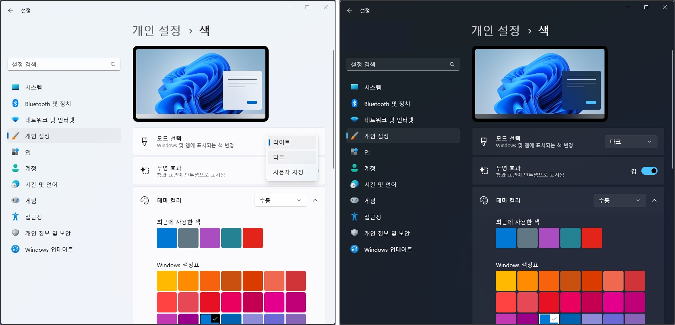Select 다크 in the mode list
The width and height of the screenshot is (675, 325).
(x=292, y=157)
